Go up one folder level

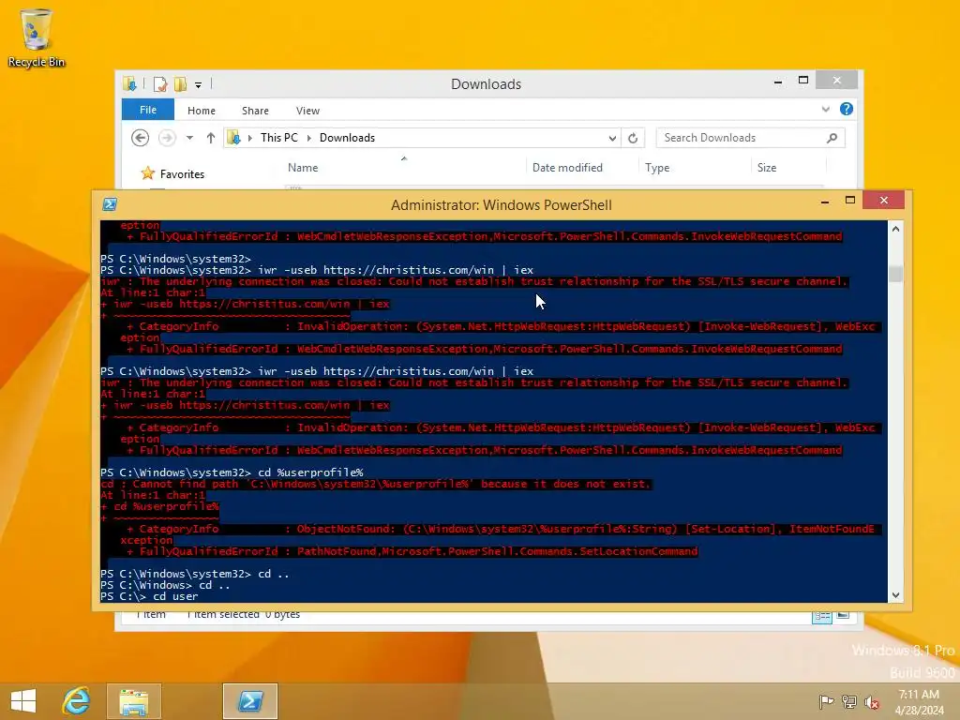(211, 138)
